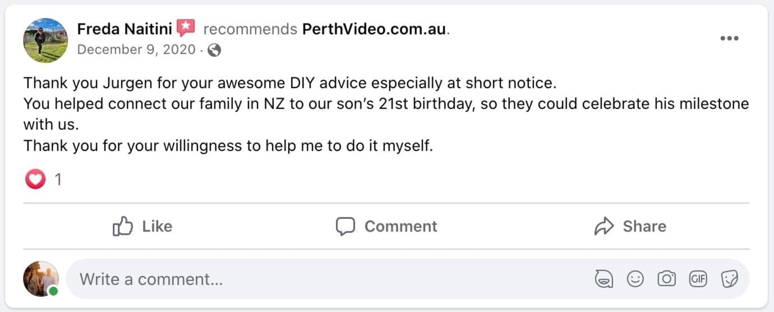Click the speech bubble Comment icon

coord(345,227)
